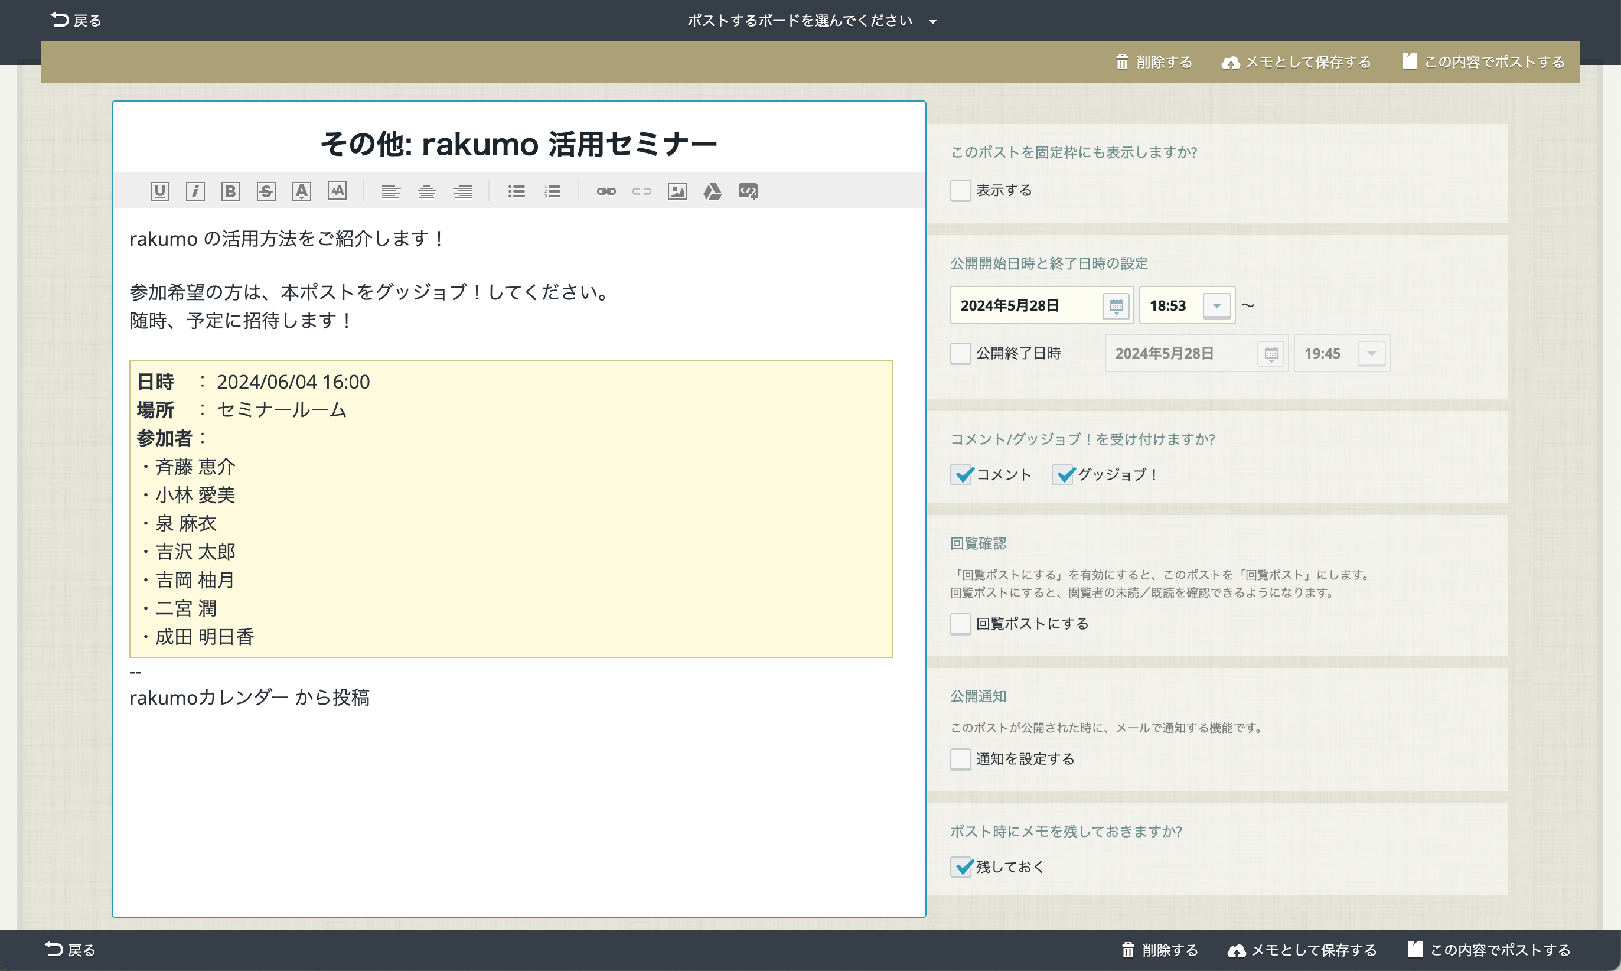
Task: Click bottom メモとして保存する button
Action: tap(1303, 950)
